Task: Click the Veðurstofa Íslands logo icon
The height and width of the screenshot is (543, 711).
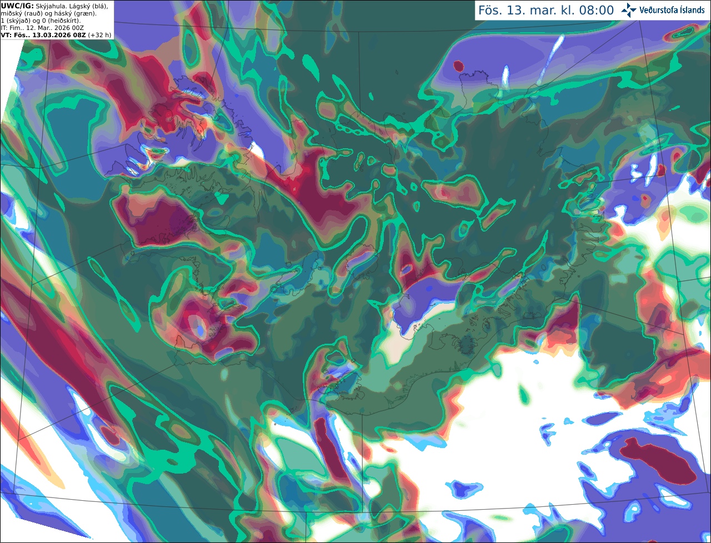Action: [x=629, y=10]
